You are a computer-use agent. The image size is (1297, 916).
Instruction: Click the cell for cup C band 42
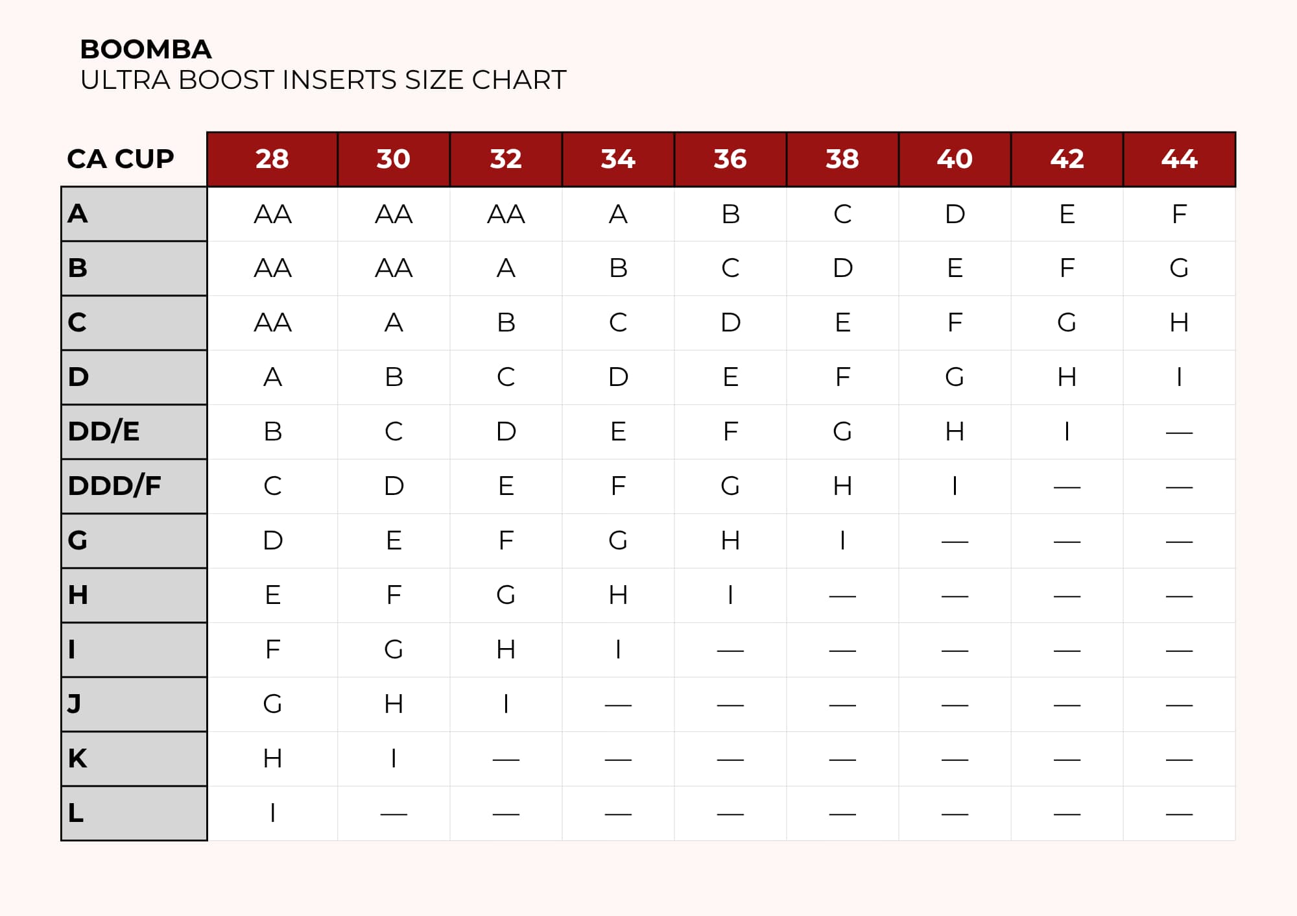point(1067,322)
